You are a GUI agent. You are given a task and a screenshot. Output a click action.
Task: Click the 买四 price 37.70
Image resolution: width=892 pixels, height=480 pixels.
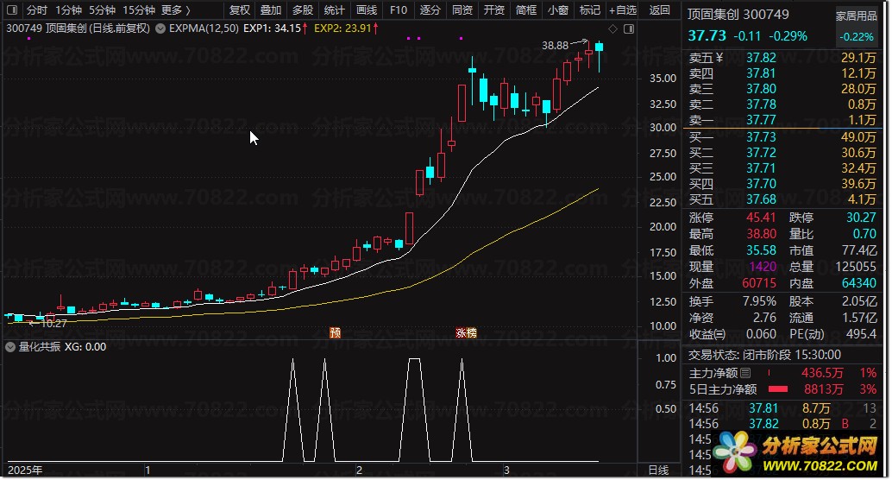pos(761,184)
